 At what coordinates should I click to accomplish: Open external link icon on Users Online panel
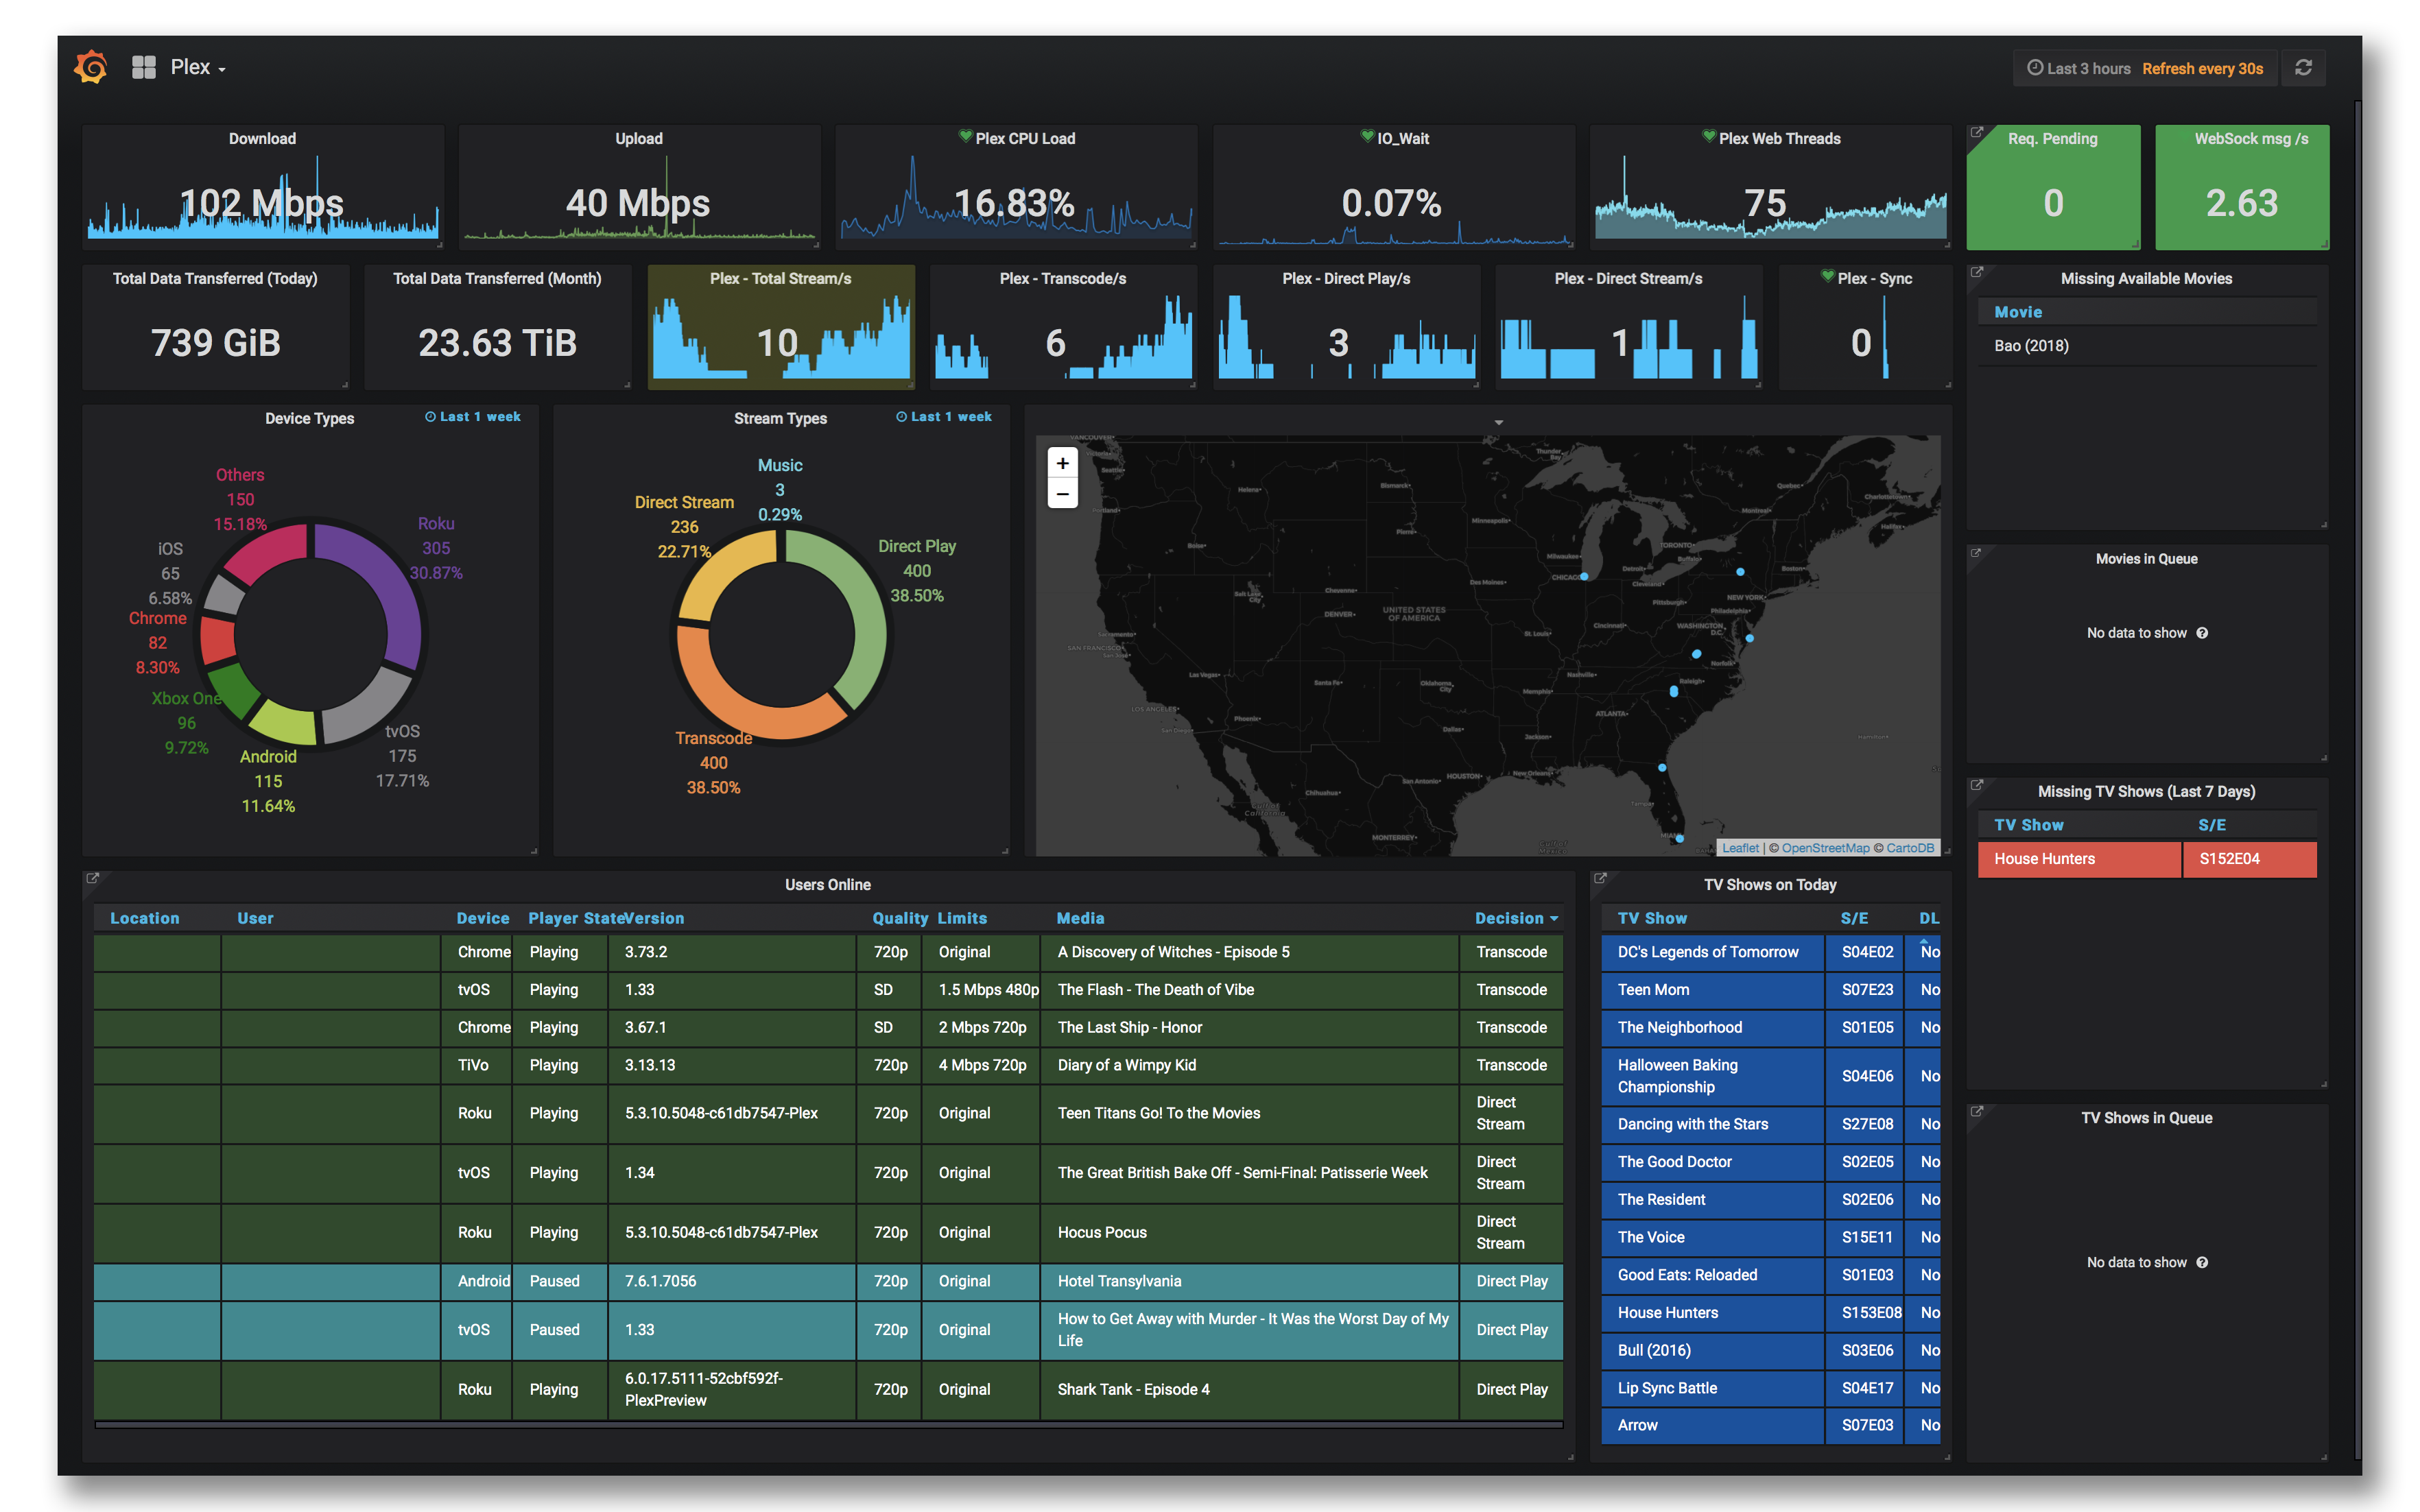93,878
